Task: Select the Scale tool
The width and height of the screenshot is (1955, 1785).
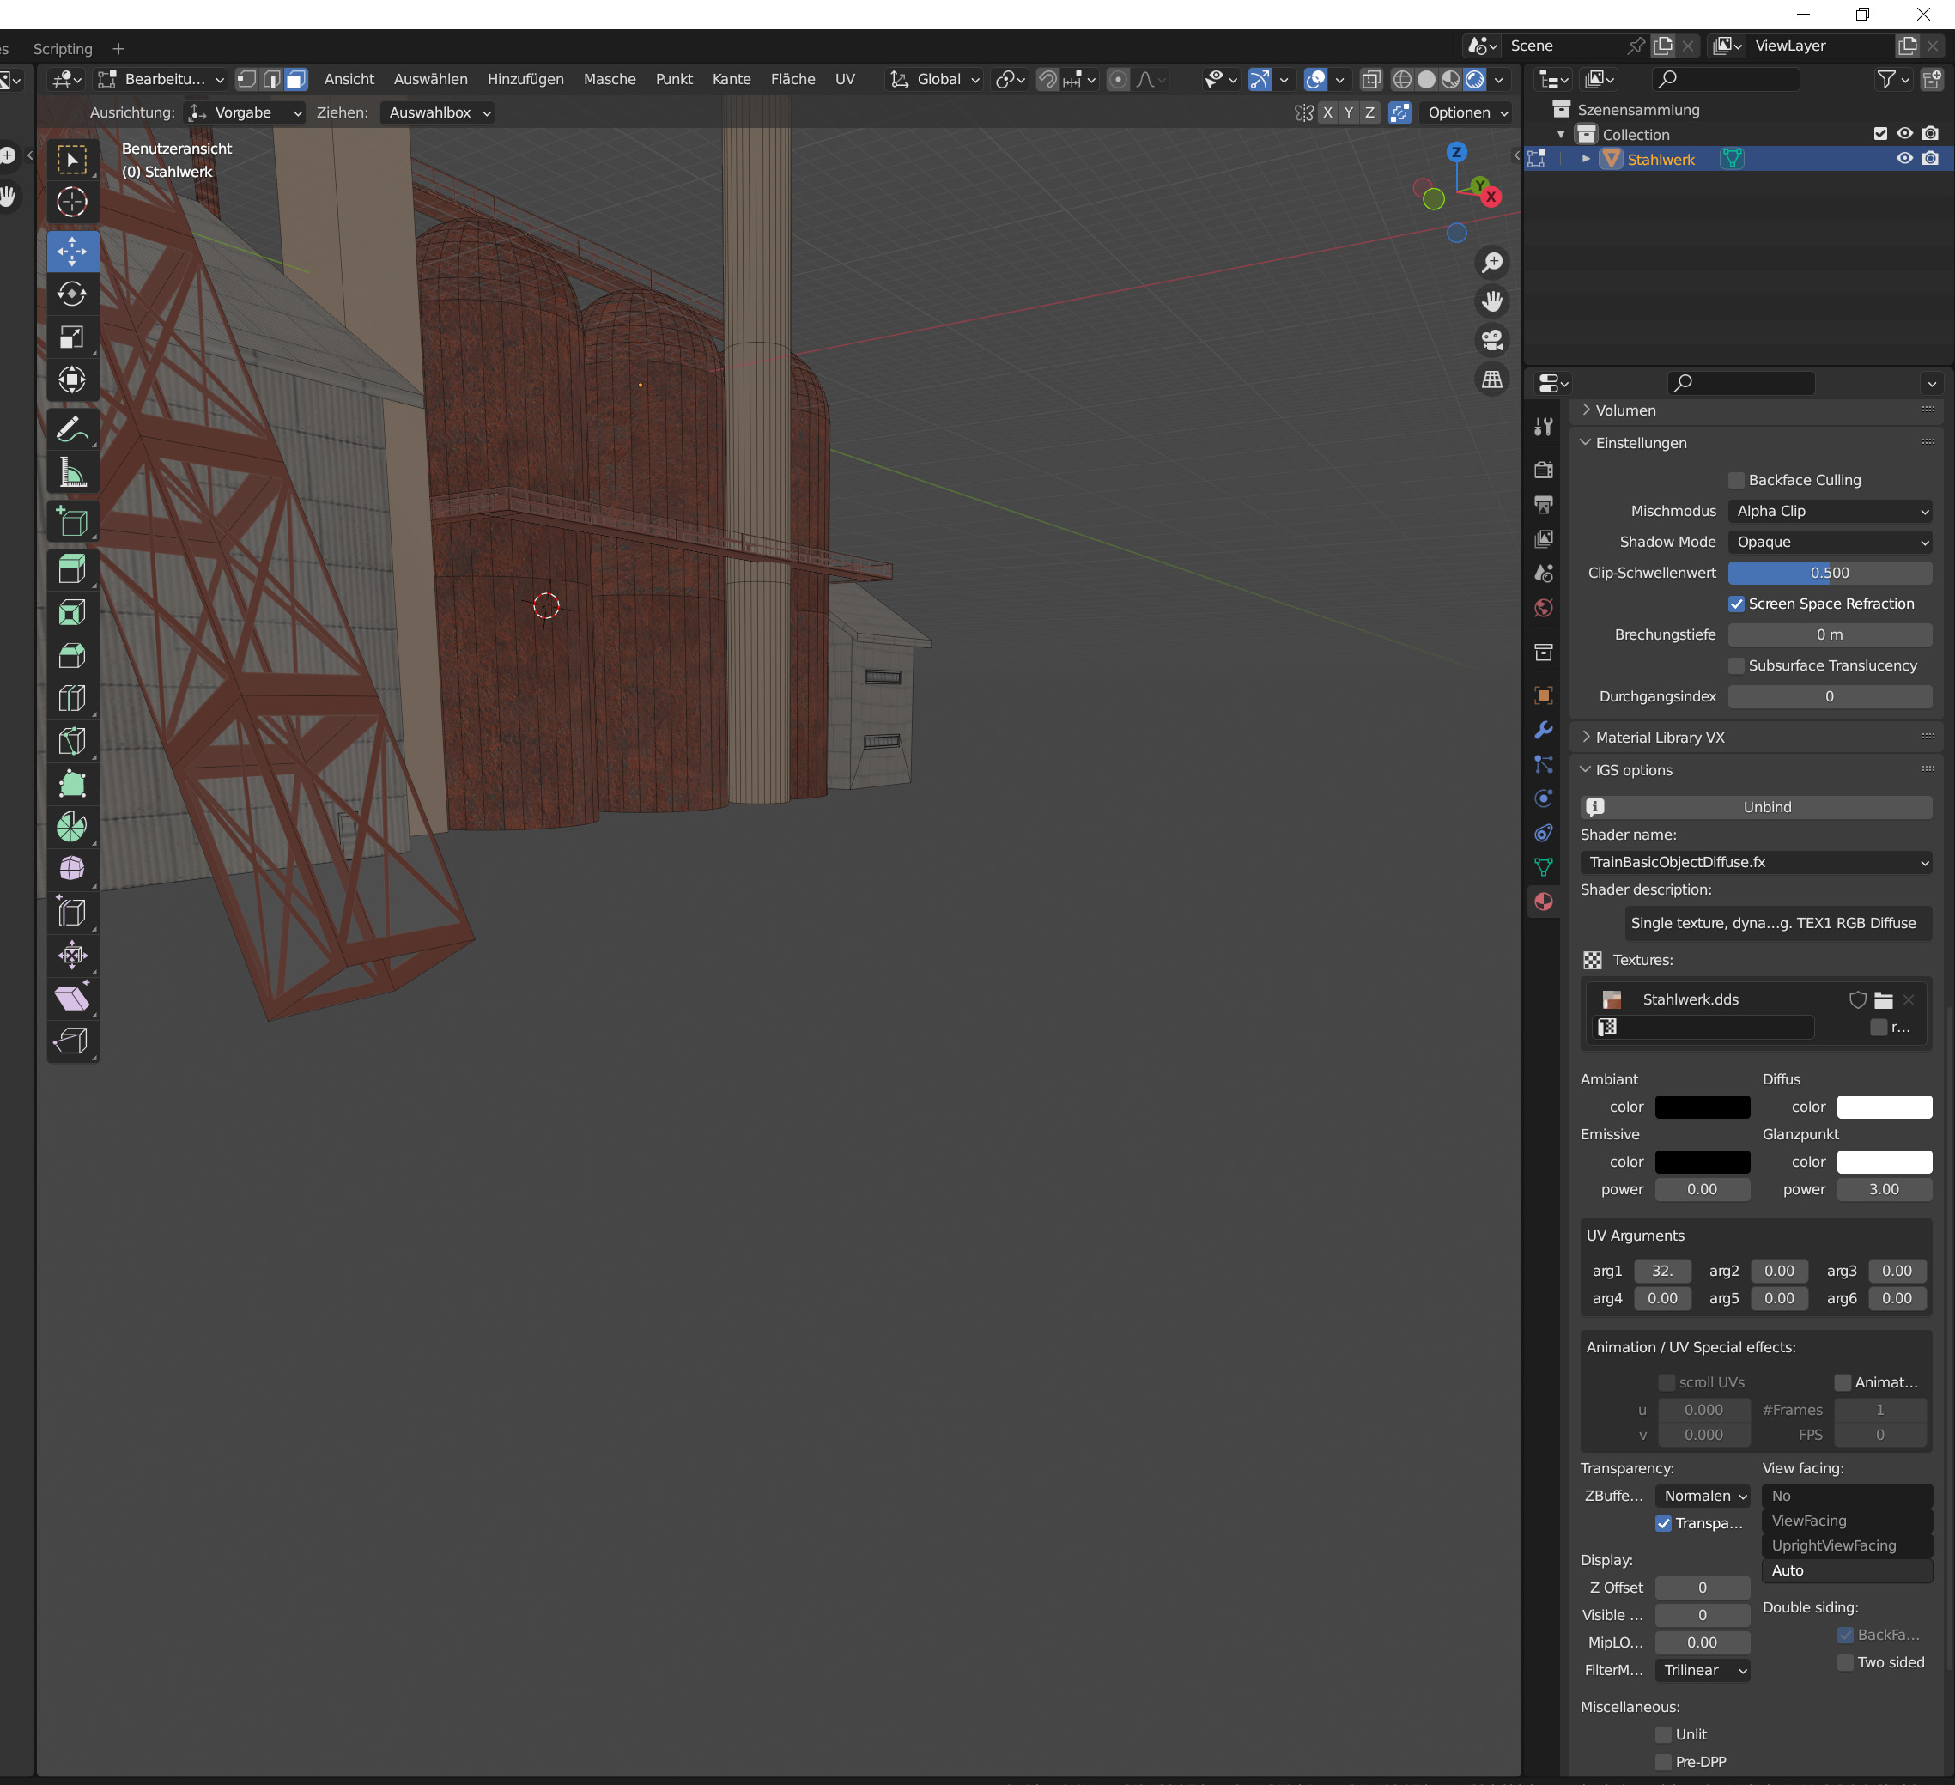Action: point(72,337)
